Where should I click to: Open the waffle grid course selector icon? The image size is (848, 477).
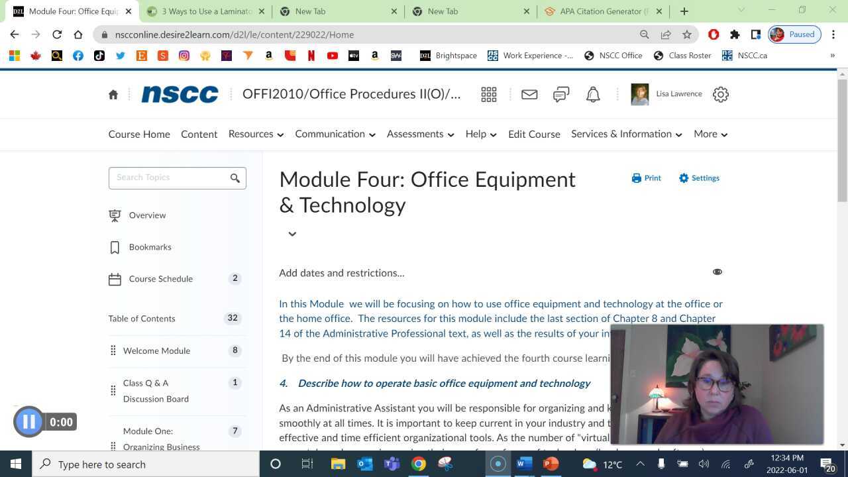489,94
